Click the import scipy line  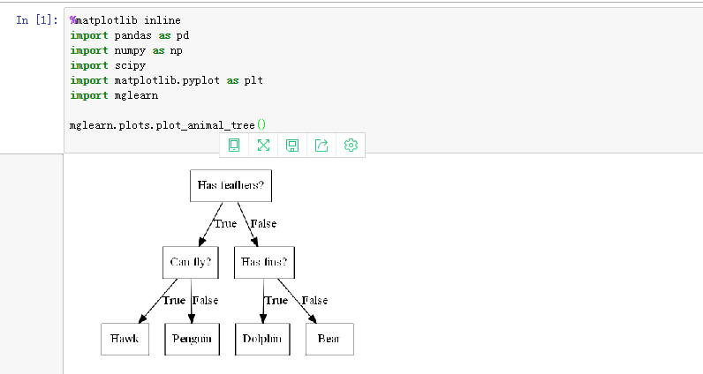tap(108, 65)
